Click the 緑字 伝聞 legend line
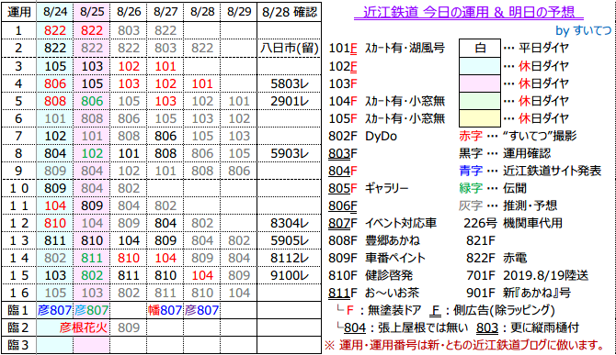The width and height of the screenshot is (616, 355). [493, 188]
